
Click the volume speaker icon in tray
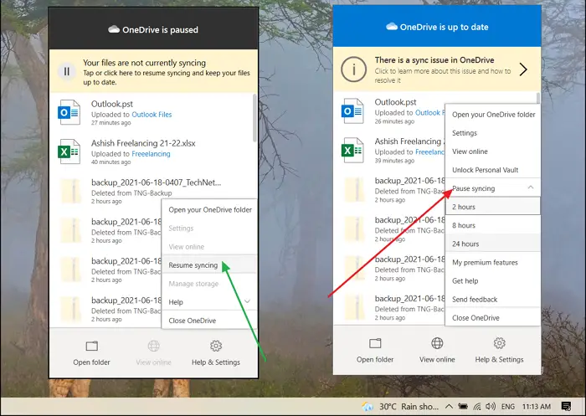click(x=491, y=406)
